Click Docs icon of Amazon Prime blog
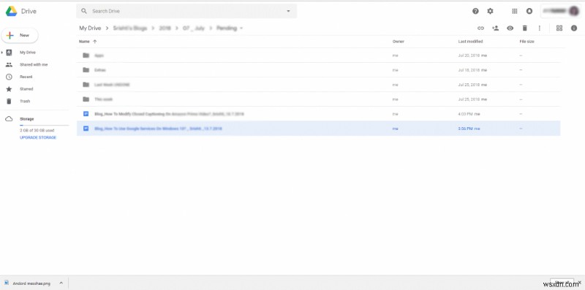Image resolution: width=585 pixels, height=290 pixels. point(86,114)
